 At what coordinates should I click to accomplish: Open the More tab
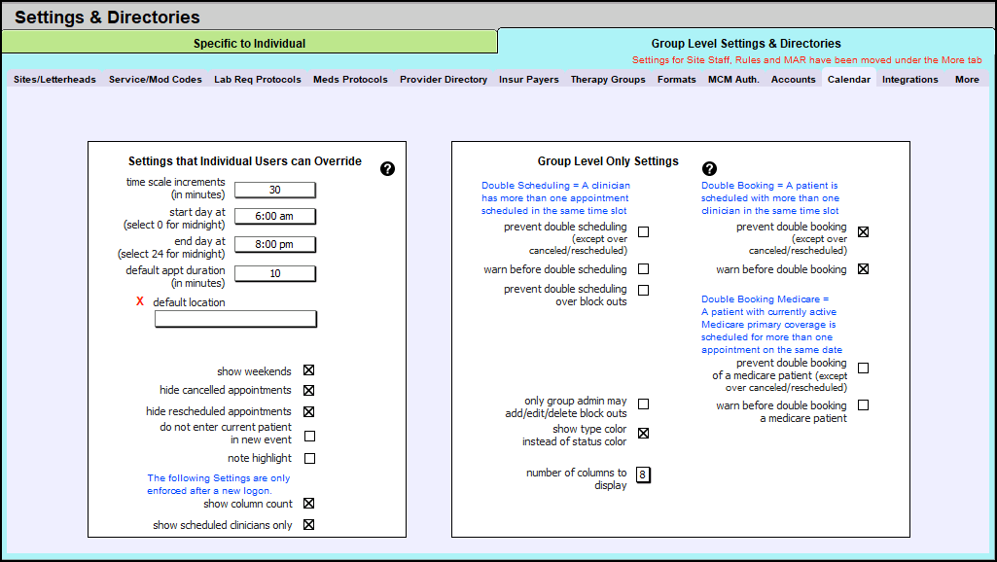pos(967,80)
